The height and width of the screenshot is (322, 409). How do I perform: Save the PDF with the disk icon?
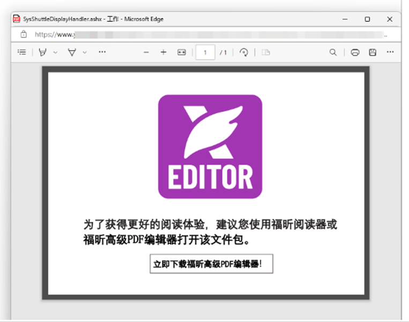[373, 53]
